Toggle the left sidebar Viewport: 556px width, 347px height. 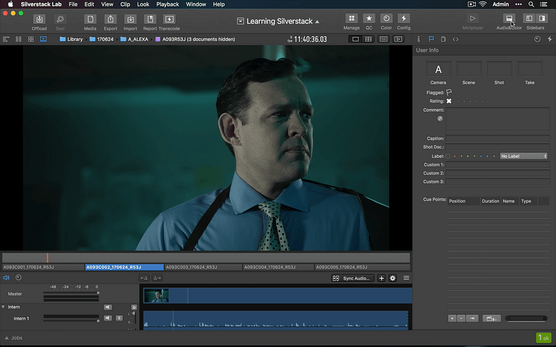coord(529,19)
